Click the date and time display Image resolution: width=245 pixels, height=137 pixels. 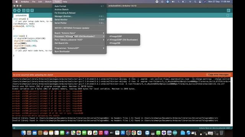(219, 2)
